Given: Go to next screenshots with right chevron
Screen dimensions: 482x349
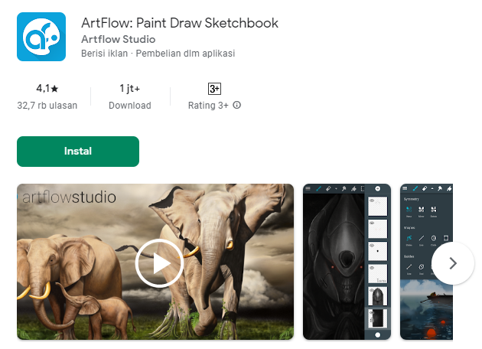Looking at the screenshot, I should click(x=452, y=263).
